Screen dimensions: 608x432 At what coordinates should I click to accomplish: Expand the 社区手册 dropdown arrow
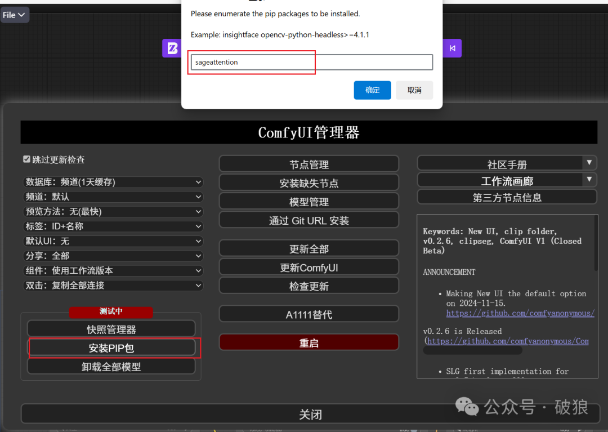(589, 163)
